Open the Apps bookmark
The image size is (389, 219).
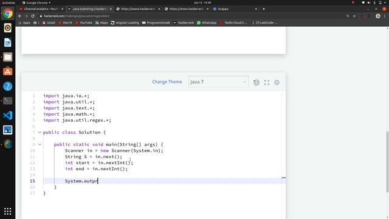24,23
